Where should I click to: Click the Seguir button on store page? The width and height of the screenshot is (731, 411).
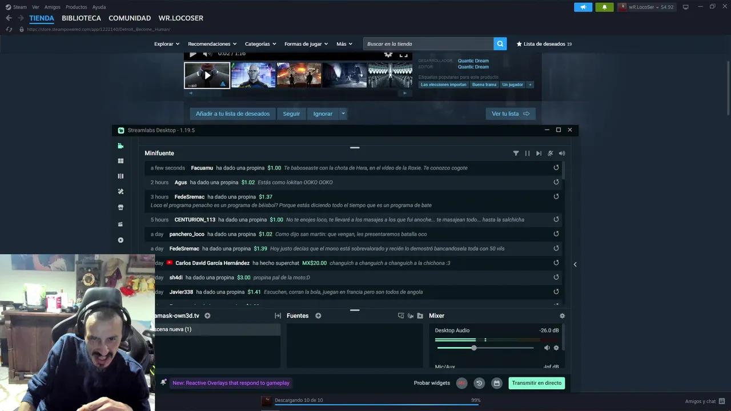(291, 114)
